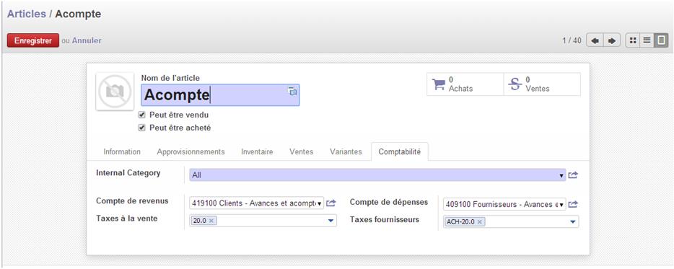Click the article photo placeholder

(x=115, y=91)
